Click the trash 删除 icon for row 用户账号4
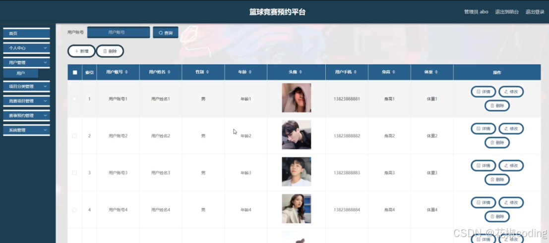The height and width of the screenshot is (243, 549). [492, 217]
